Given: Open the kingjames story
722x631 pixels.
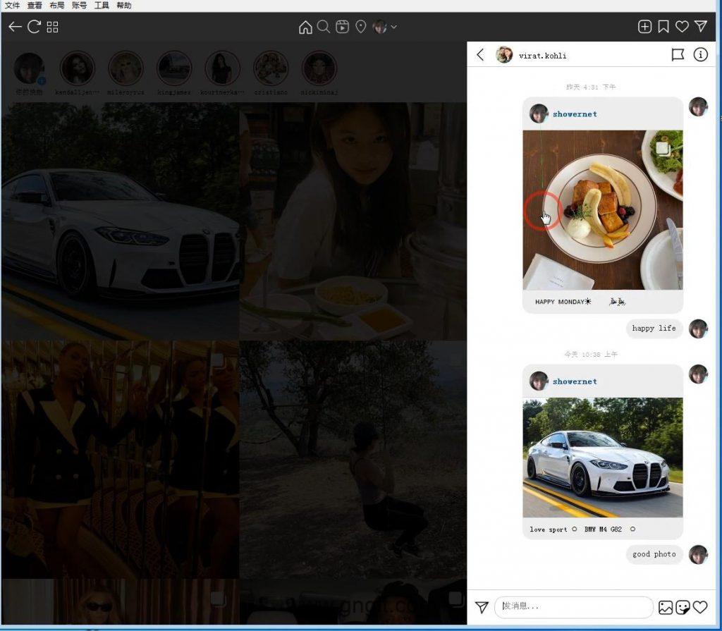Looking at the screenshot, I should tap(174, 69).
